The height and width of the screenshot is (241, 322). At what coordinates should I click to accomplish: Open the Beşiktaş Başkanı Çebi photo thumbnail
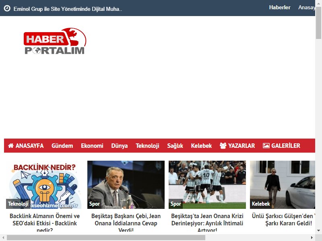point(126,185)
